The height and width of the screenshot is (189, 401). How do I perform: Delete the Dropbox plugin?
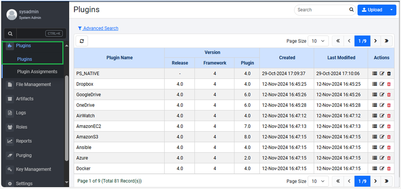click(389, 84)
